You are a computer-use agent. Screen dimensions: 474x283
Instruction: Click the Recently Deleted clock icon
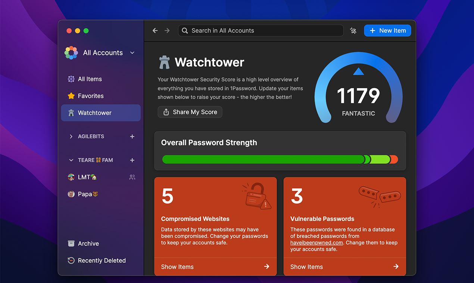click(x=71, y=261)
